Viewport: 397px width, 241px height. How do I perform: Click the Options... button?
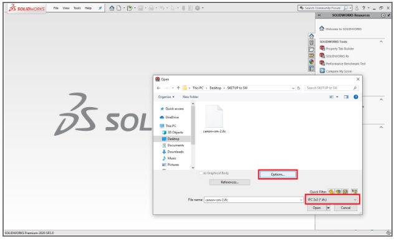[x=278, y=174]
